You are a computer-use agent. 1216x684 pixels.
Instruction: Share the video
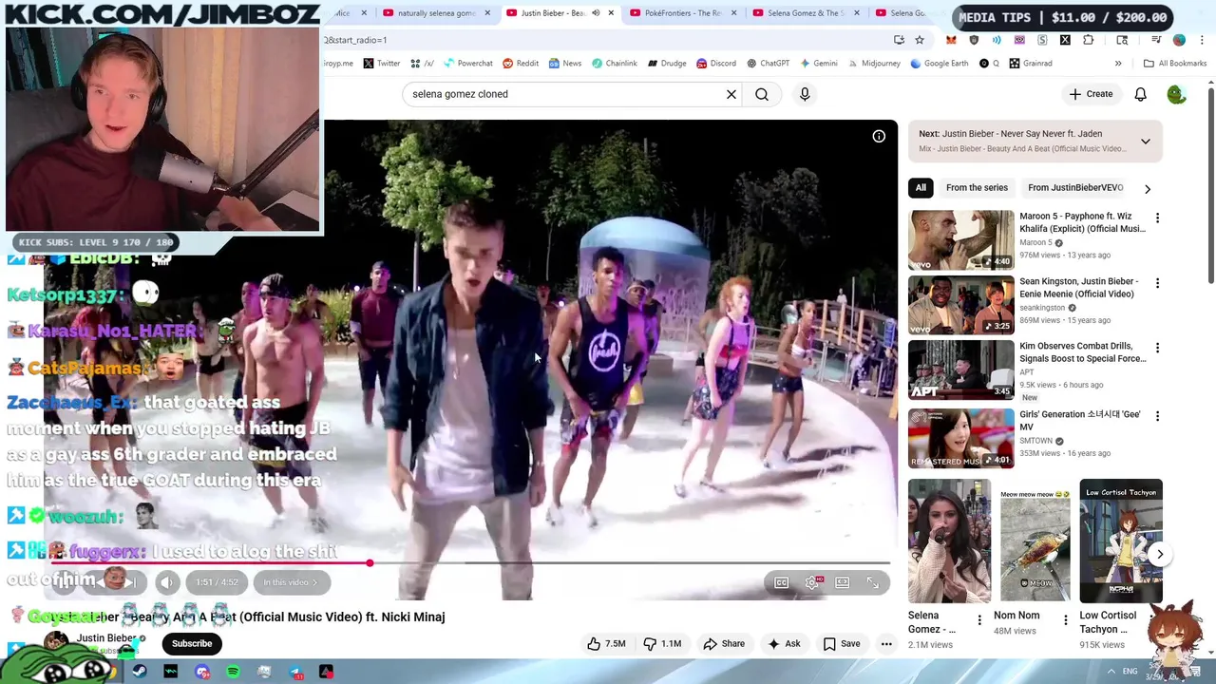[x=724, y=644]
